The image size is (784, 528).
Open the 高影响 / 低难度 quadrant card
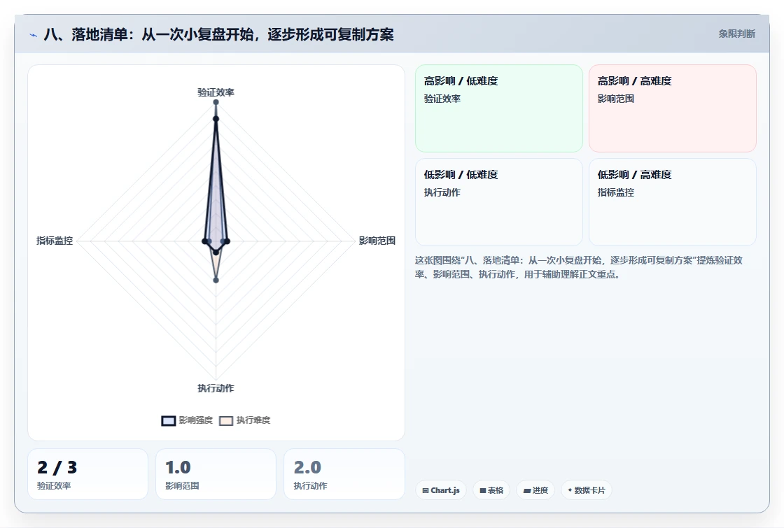[499, 108]
